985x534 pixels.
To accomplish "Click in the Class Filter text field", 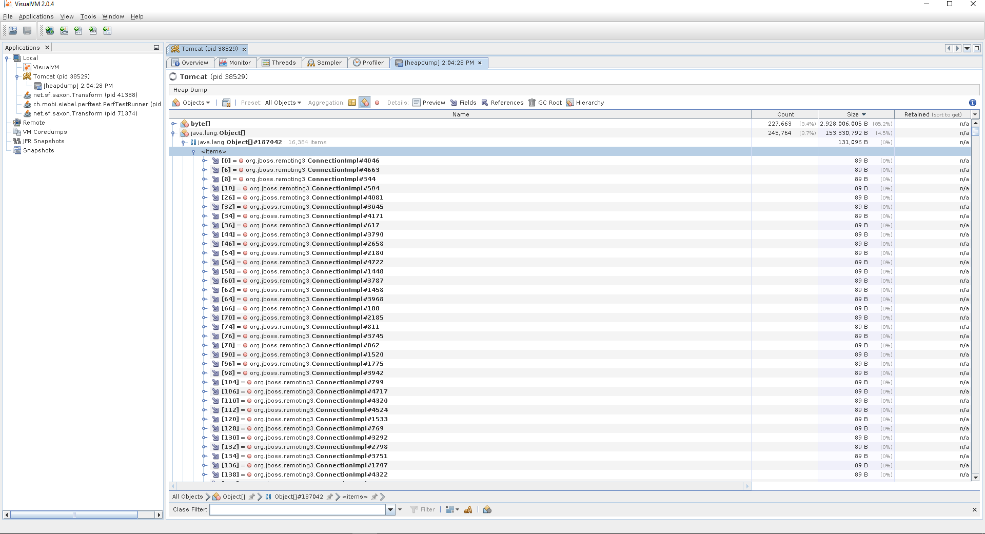I will (x=298, y=509).
